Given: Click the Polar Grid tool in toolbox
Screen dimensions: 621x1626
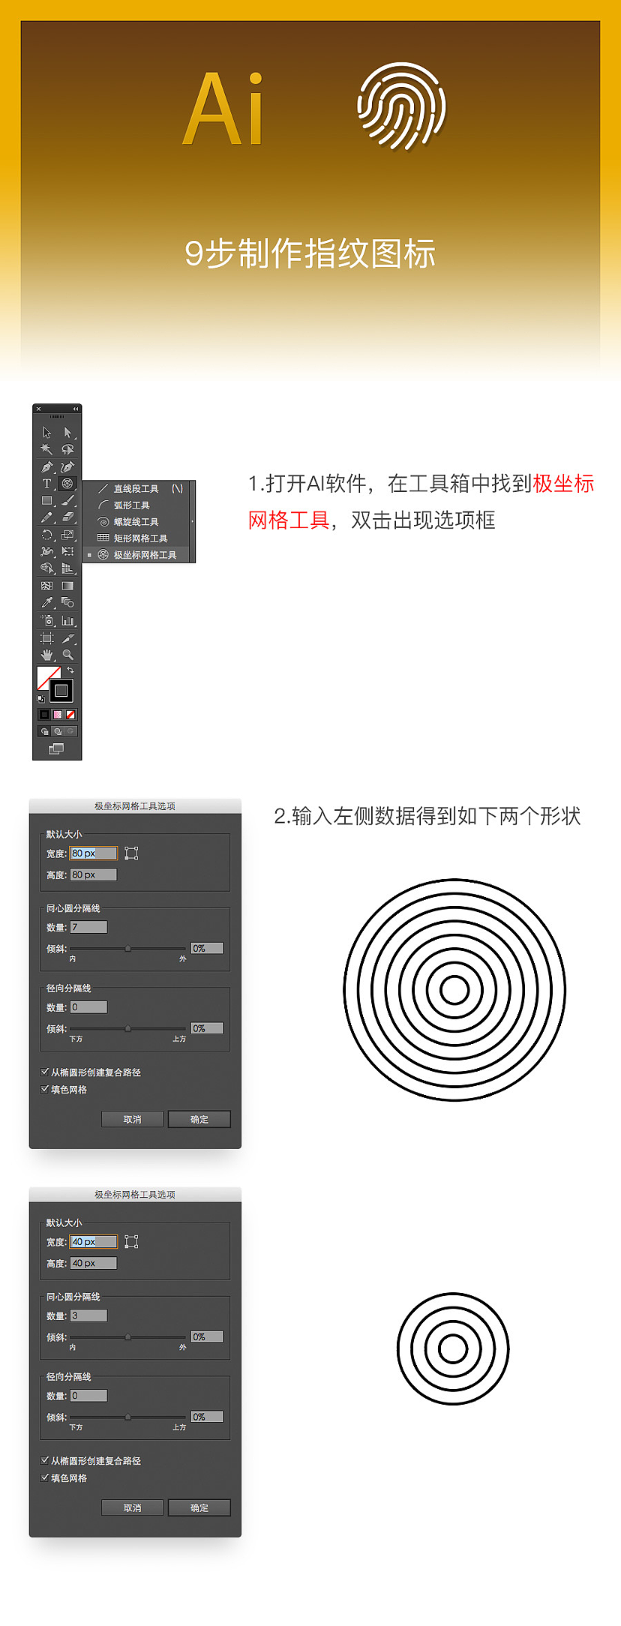Looking at the screenshot, I should coord(67,484).
